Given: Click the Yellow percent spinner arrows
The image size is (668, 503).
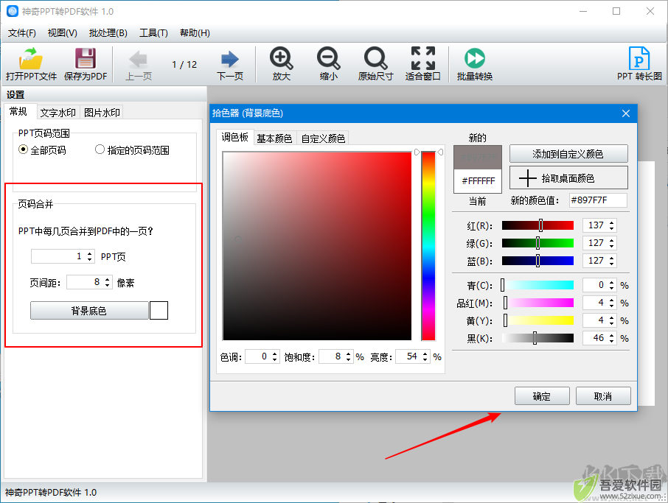Looking at the screenshot, I should (x=612, y=320).
